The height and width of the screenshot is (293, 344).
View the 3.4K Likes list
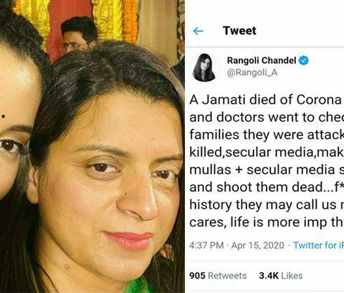click(281, 276)
